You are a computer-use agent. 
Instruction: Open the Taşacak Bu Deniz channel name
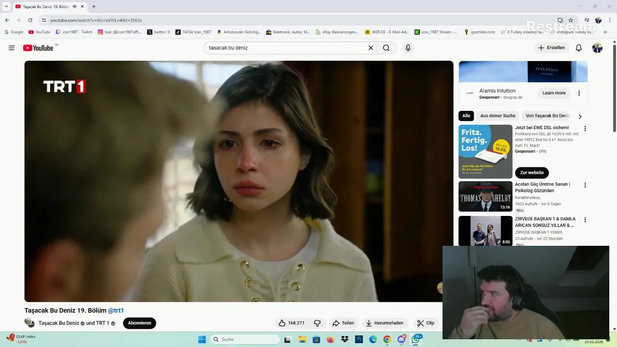pos(59,323)
